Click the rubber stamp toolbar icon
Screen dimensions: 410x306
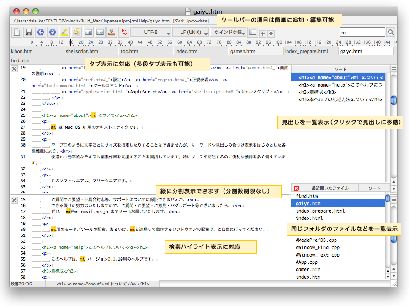click(112, 33)
